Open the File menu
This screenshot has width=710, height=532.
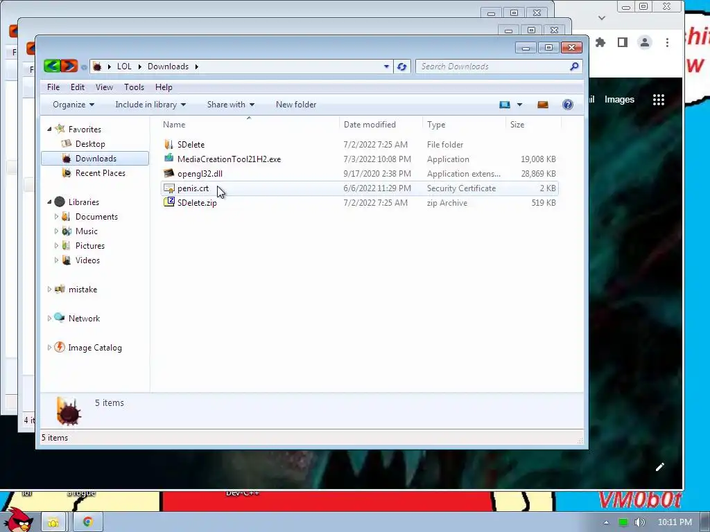tap(53, 87)
